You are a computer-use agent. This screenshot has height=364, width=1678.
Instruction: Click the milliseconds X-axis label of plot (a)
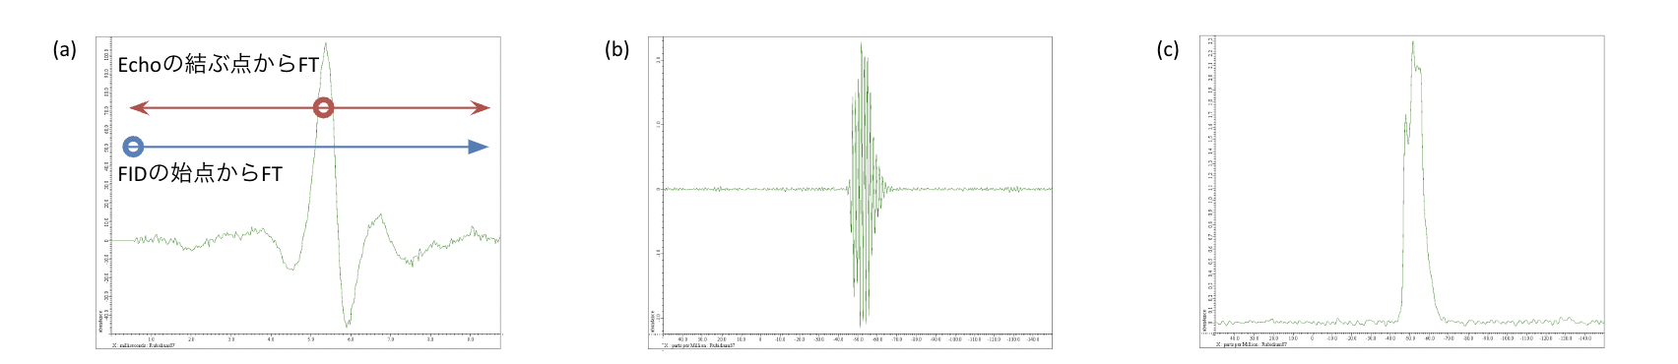[144, 345]
